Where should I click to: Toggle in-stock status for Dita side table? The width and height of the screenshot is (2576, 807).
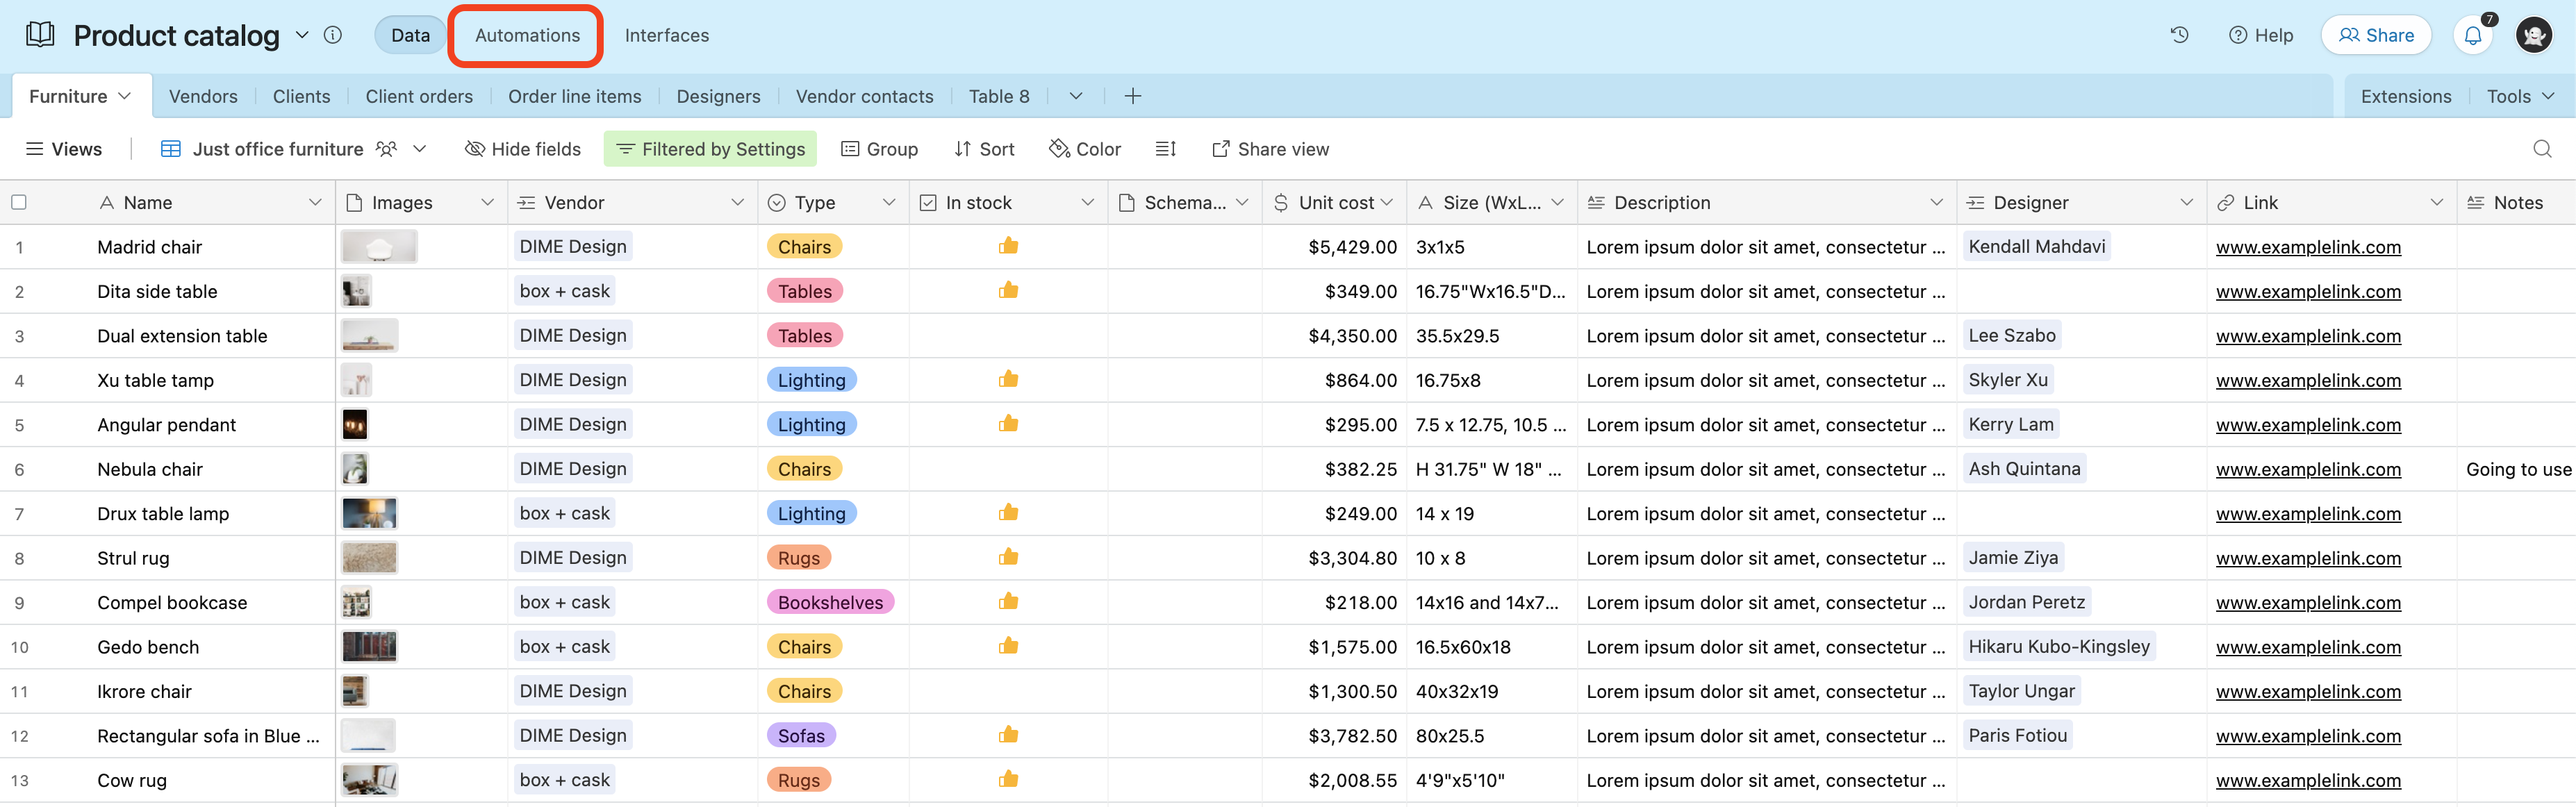1007,291
